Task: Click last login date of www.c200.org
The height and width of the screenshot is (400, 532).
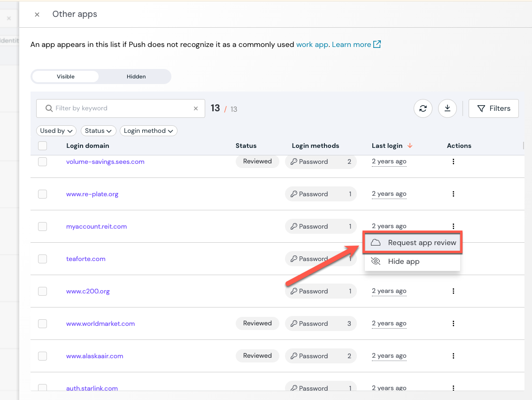Action: point(389,291)
